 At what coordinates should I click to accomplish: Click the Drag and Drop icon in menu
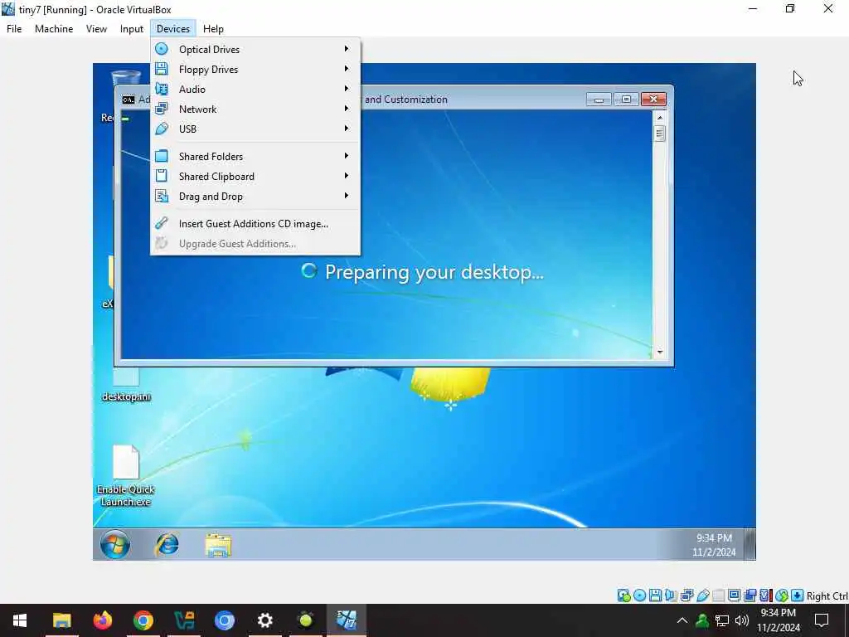(162, 196)
